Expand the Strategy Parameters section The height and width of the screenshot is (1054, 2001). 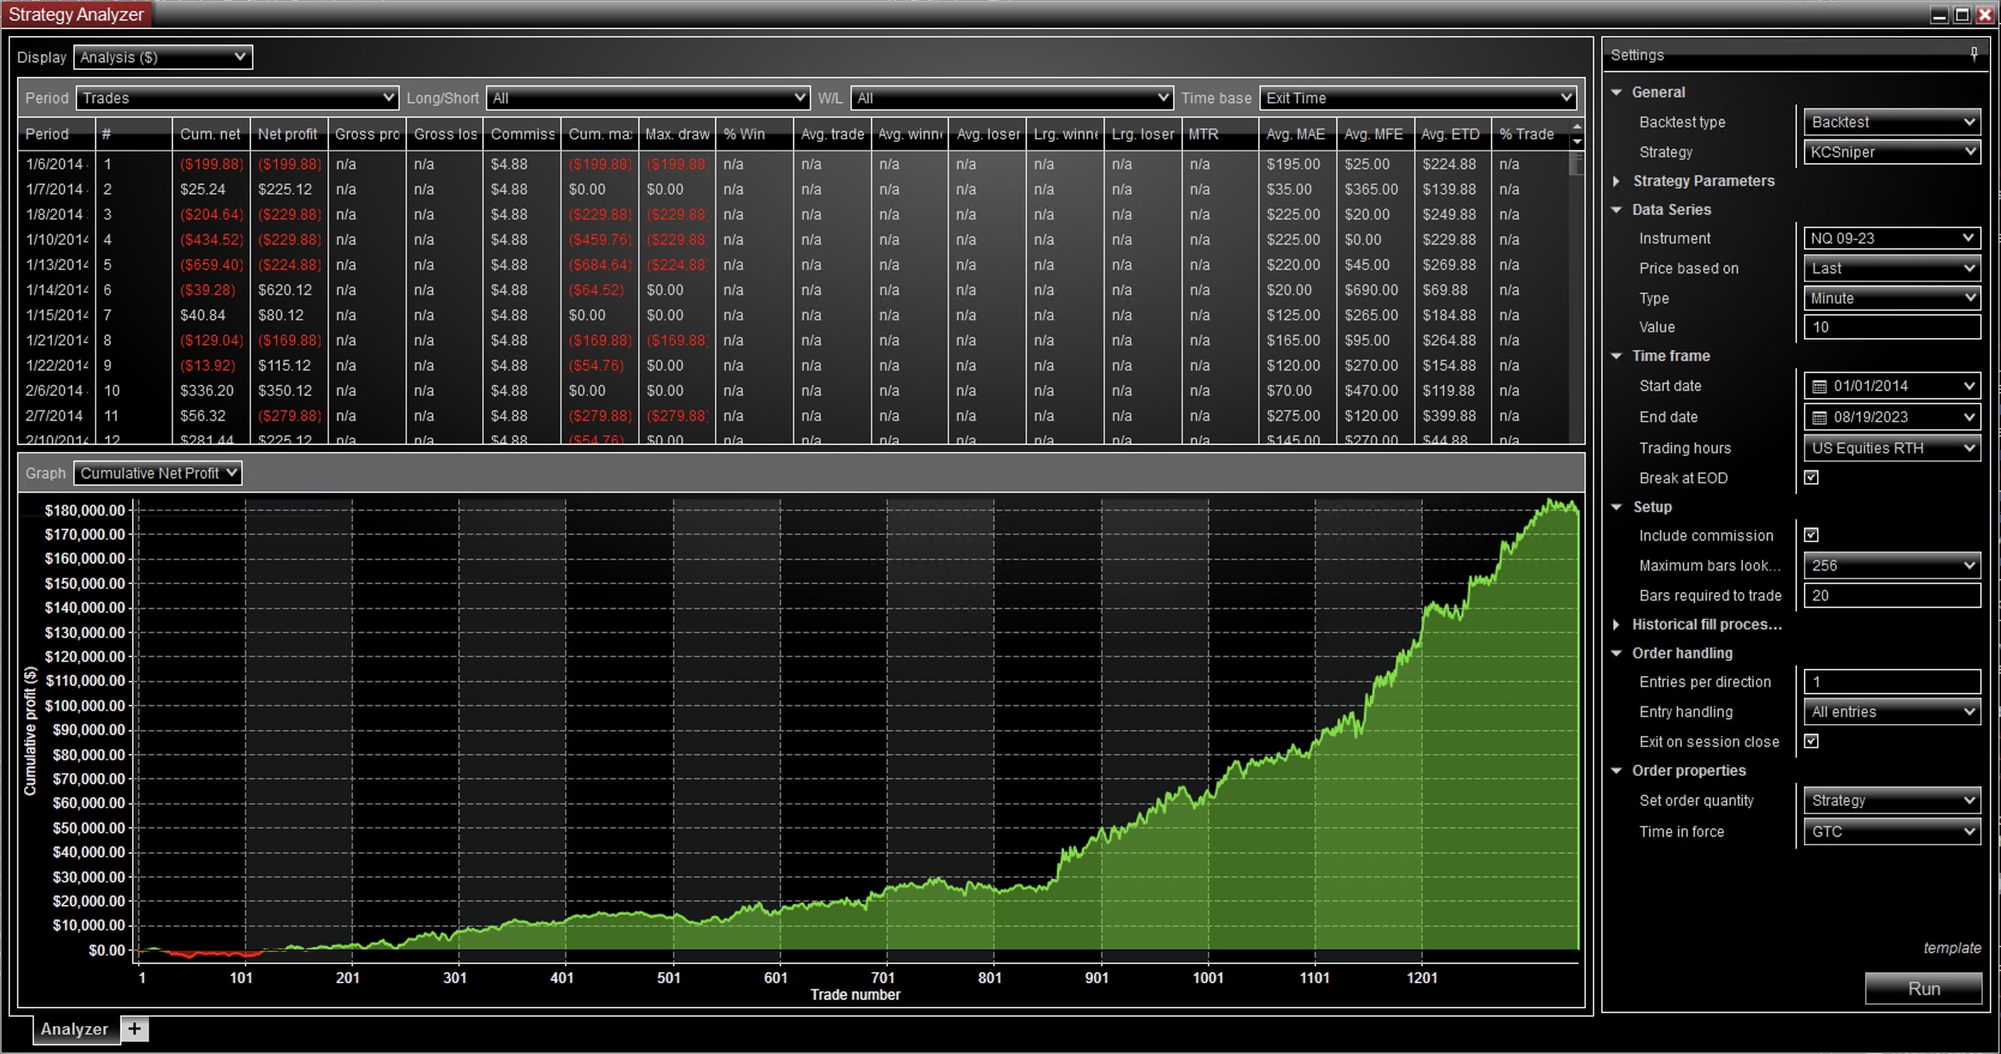tap(1617, 181)
